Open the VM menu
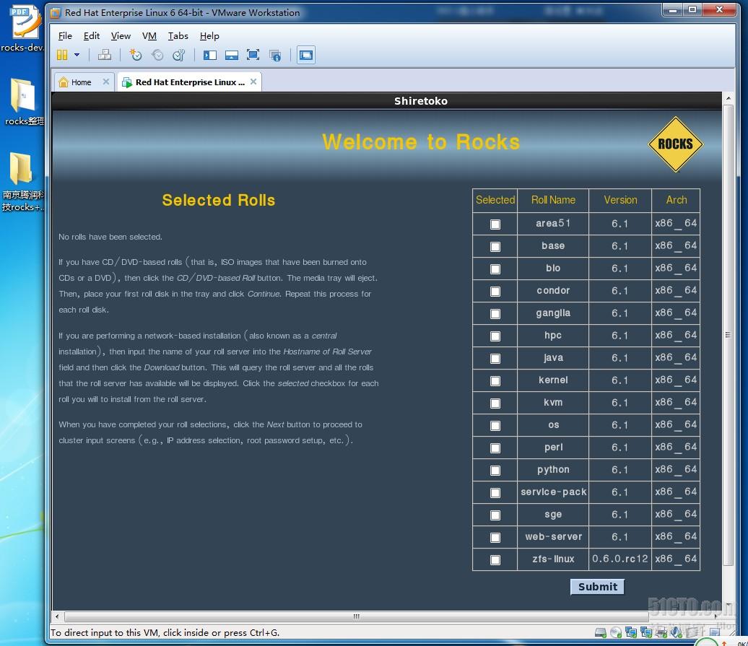The width and height of the screenshot is (748, 646). tap(149, 36)
